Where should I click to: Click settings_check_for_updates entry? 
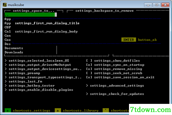click(x=115, y=94)
